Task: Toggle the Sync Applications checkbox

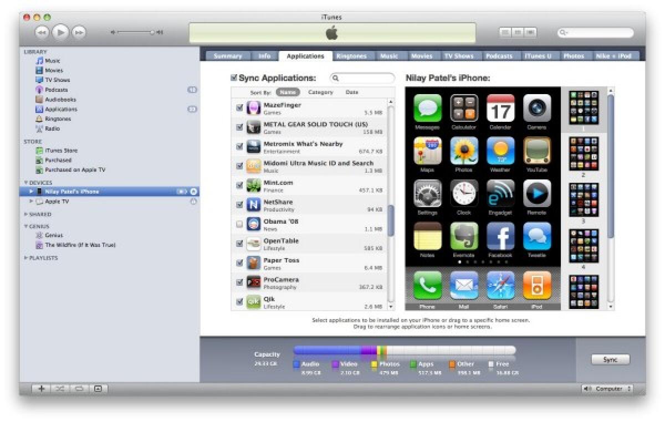Action: (234, 78)
